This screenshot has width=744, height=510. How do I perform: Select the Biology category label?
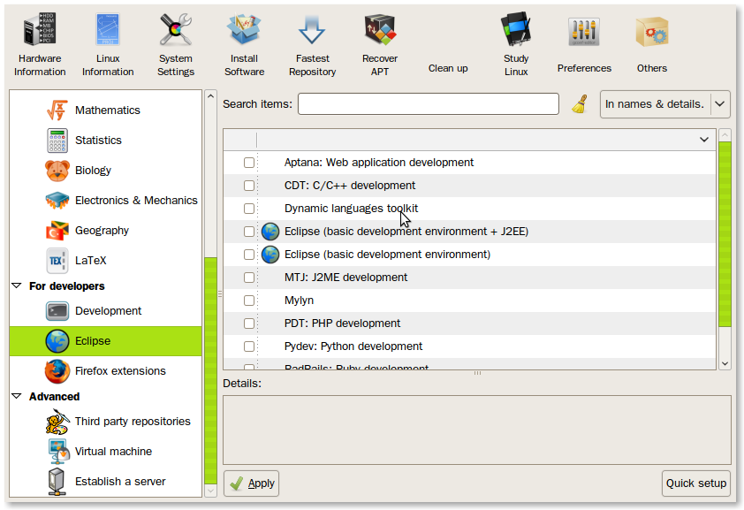[x=93, y=171]
